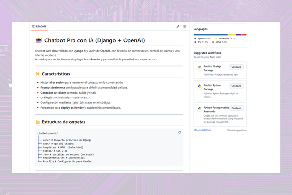292x195 pixels.
Task: Click the Estructura de carpetas heading
Action: 63,122
